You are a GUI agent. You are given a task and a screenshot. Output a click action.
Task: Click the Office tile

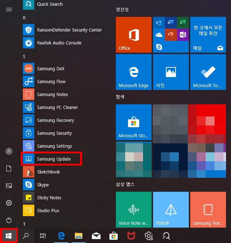tap(134, 35)
